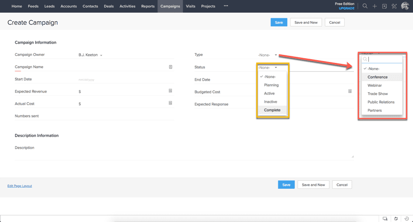Screen dimensions: 413x222
Task: Click the bottom Cancel button
Action: (x=342, y=184)
